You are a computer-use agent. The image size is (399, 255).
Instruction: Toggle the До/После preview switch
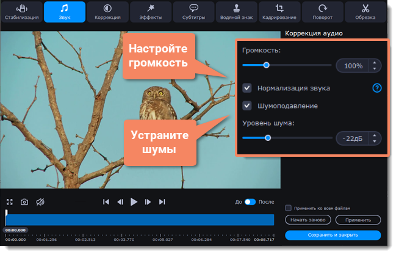pos(250,202)
